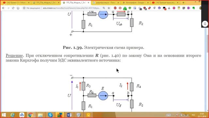Viewport: 209px width, 118px height.
Task: Open the disc application on taskbar
Action: coord(79,115)
